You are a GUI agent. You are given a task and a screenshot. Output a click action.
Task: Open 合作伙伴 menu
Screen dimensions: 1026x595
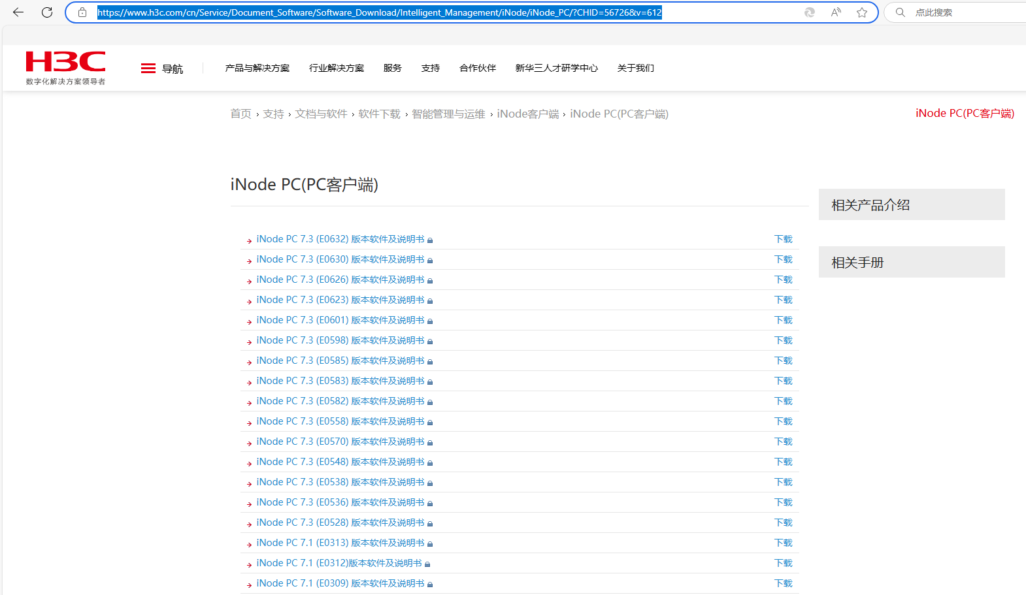pos(478,68)
